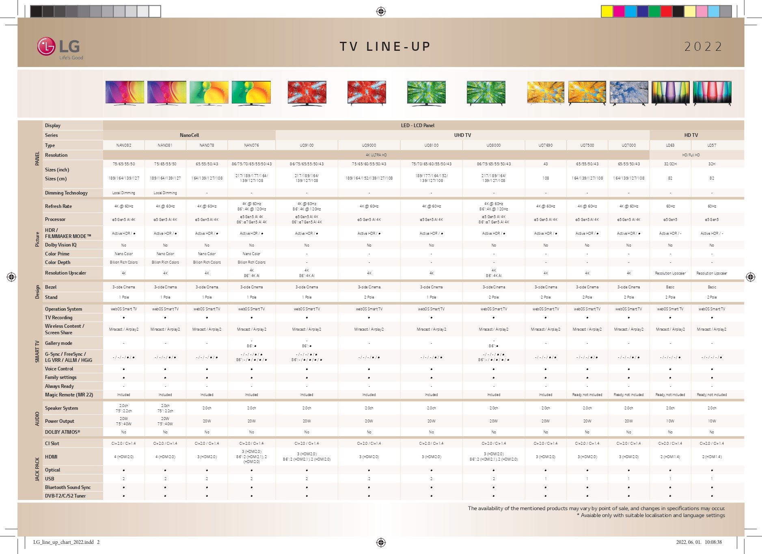Select the TV image above the LQ63 column
The image size is (762, 554).
click(671, 93)
